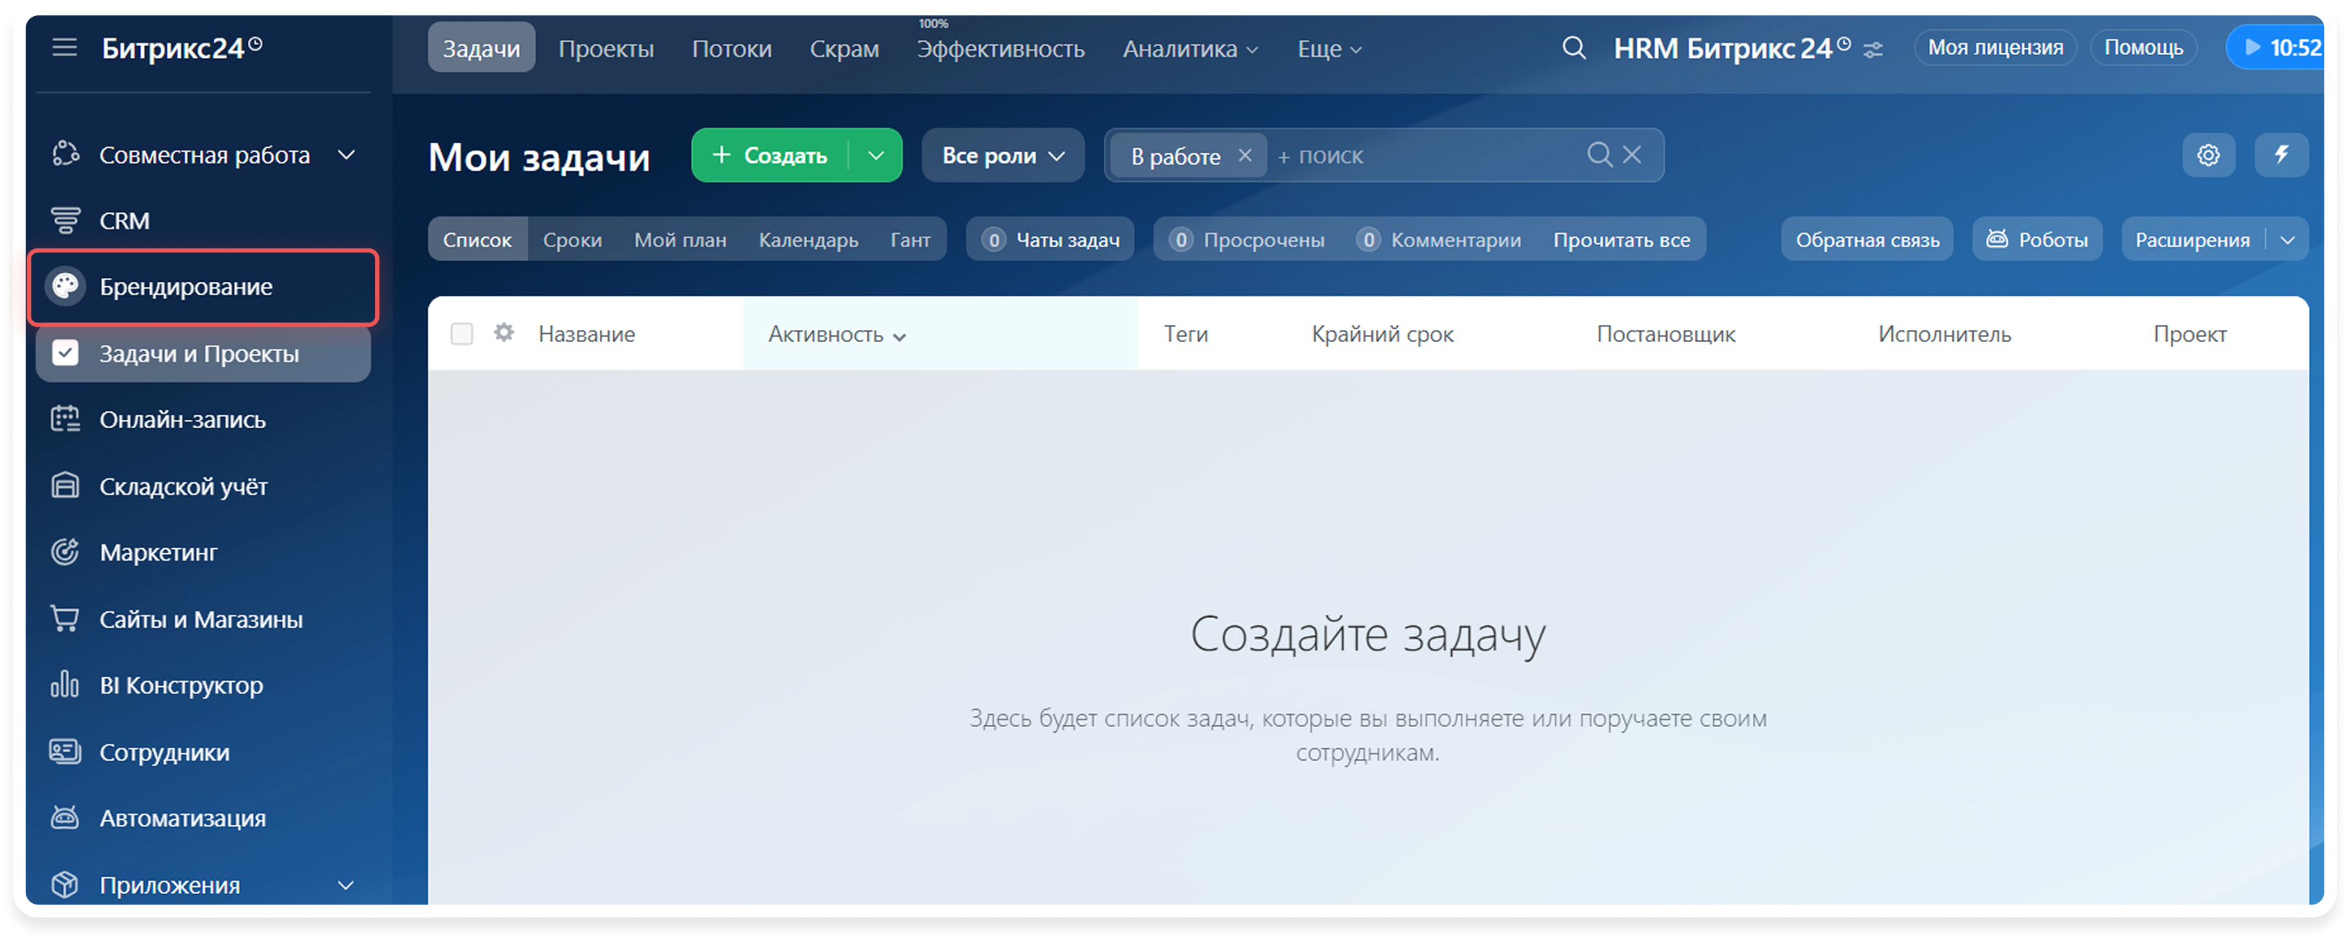Open the Все роли dropdown
Screen dimensions: 2350x941
pos(1002,155)
